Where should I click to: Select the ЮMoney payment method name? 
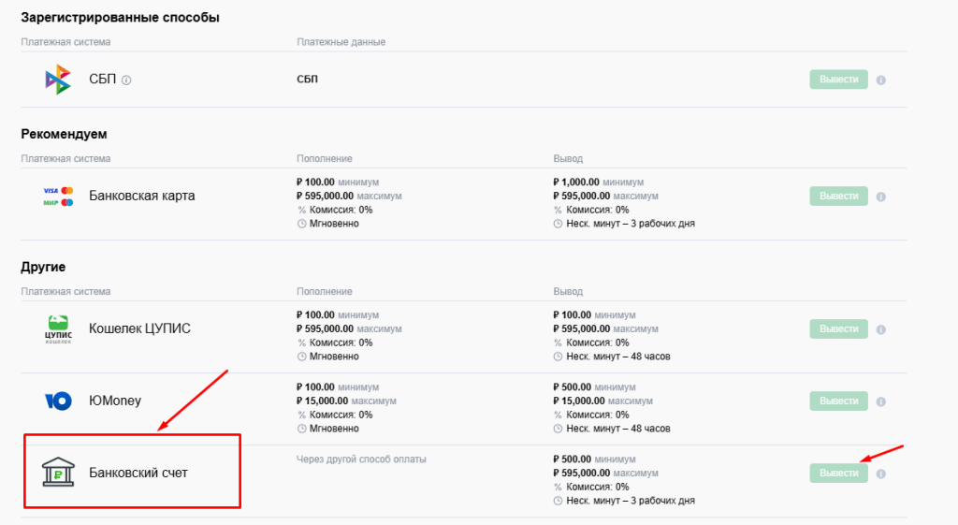(x=115, y=401)
